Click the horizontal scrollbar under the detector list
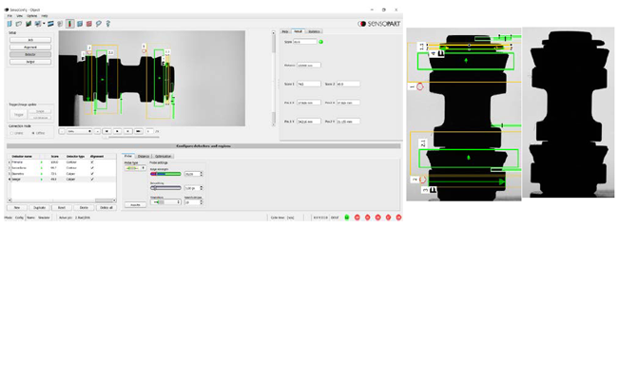618x380 pixels. [62, 200]
